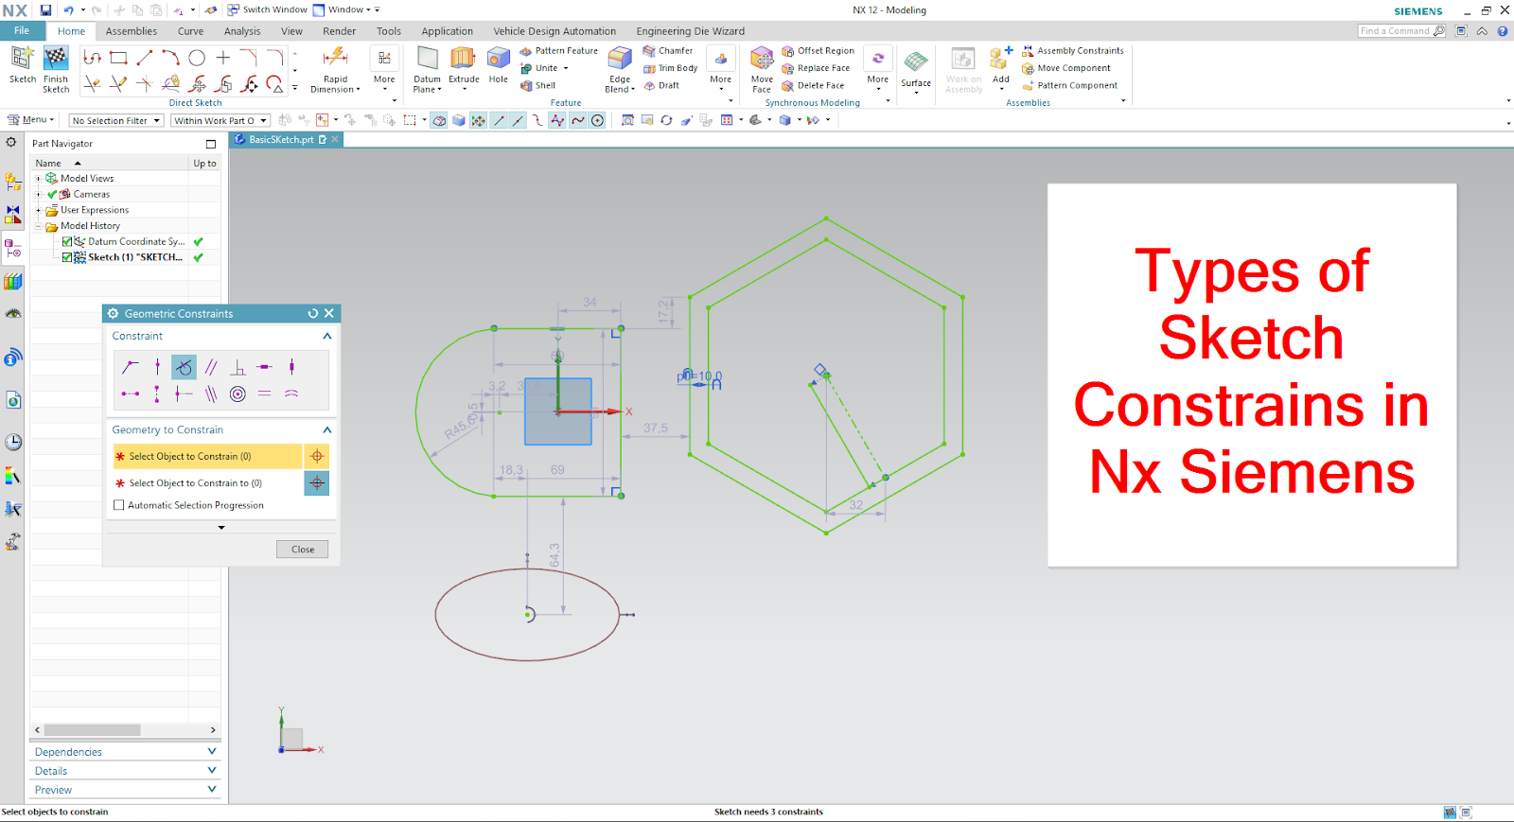Click the Draft feature icon
Screen dimensions: 1514x822
649,85
